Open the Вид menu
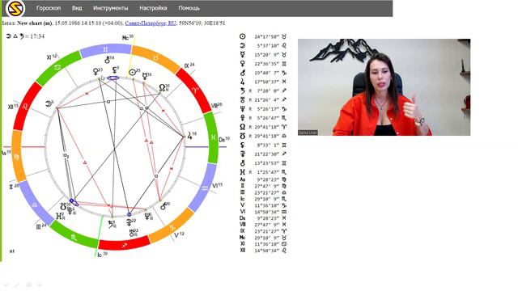518x291 pixels. tap(77, 8)
